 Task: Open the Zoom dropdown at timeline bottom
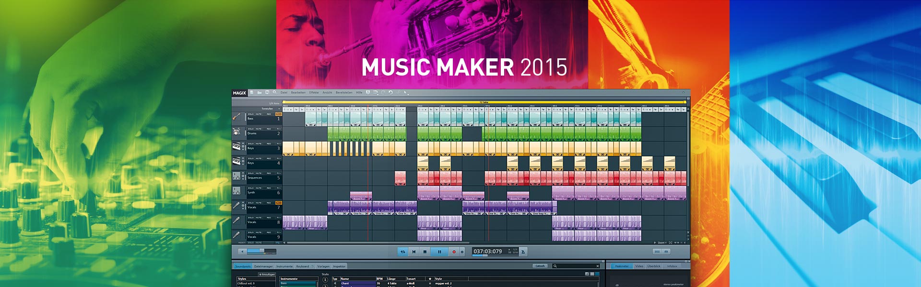point(662,243)
